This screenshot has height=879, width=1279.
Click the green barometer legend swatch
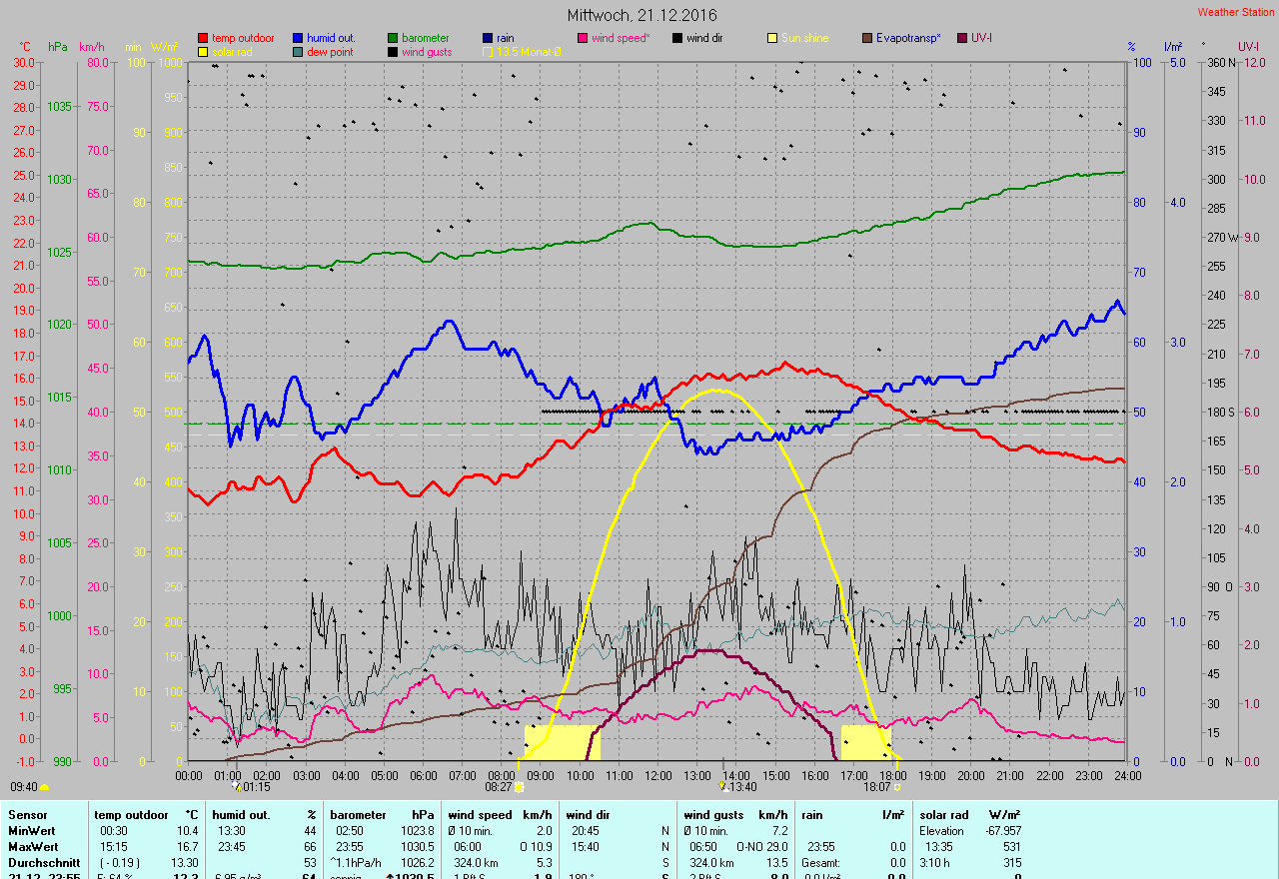tap(393, 38)
